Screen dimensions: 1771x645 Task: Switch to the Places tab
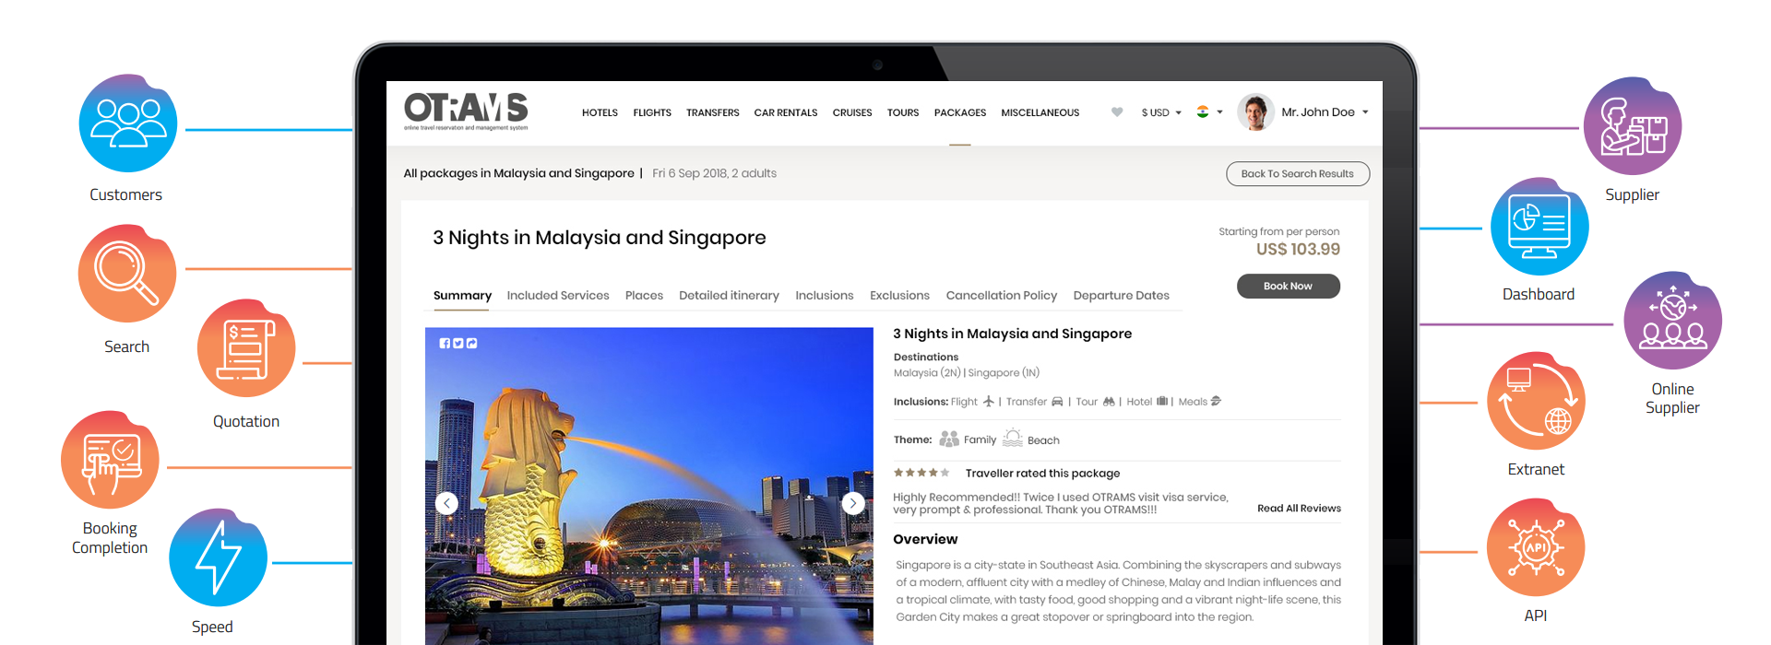644,296
